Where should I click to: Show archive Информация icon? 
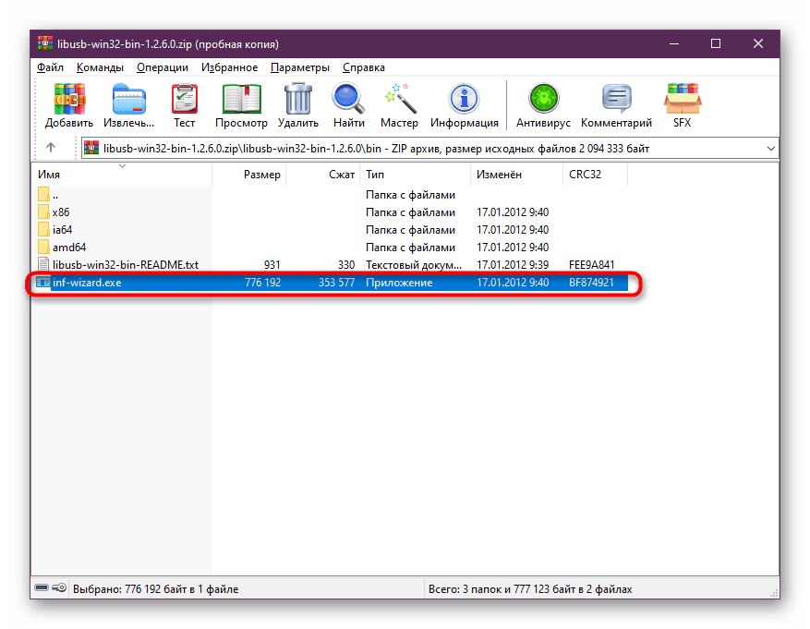(464, 99)
